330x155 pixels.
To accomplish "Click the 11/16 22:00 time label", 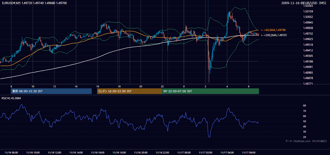I will (162, 153).
